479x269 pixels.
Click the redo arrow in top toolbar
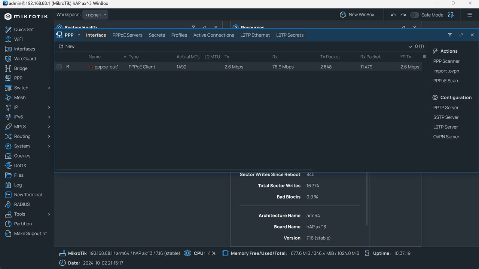[403, 15]
